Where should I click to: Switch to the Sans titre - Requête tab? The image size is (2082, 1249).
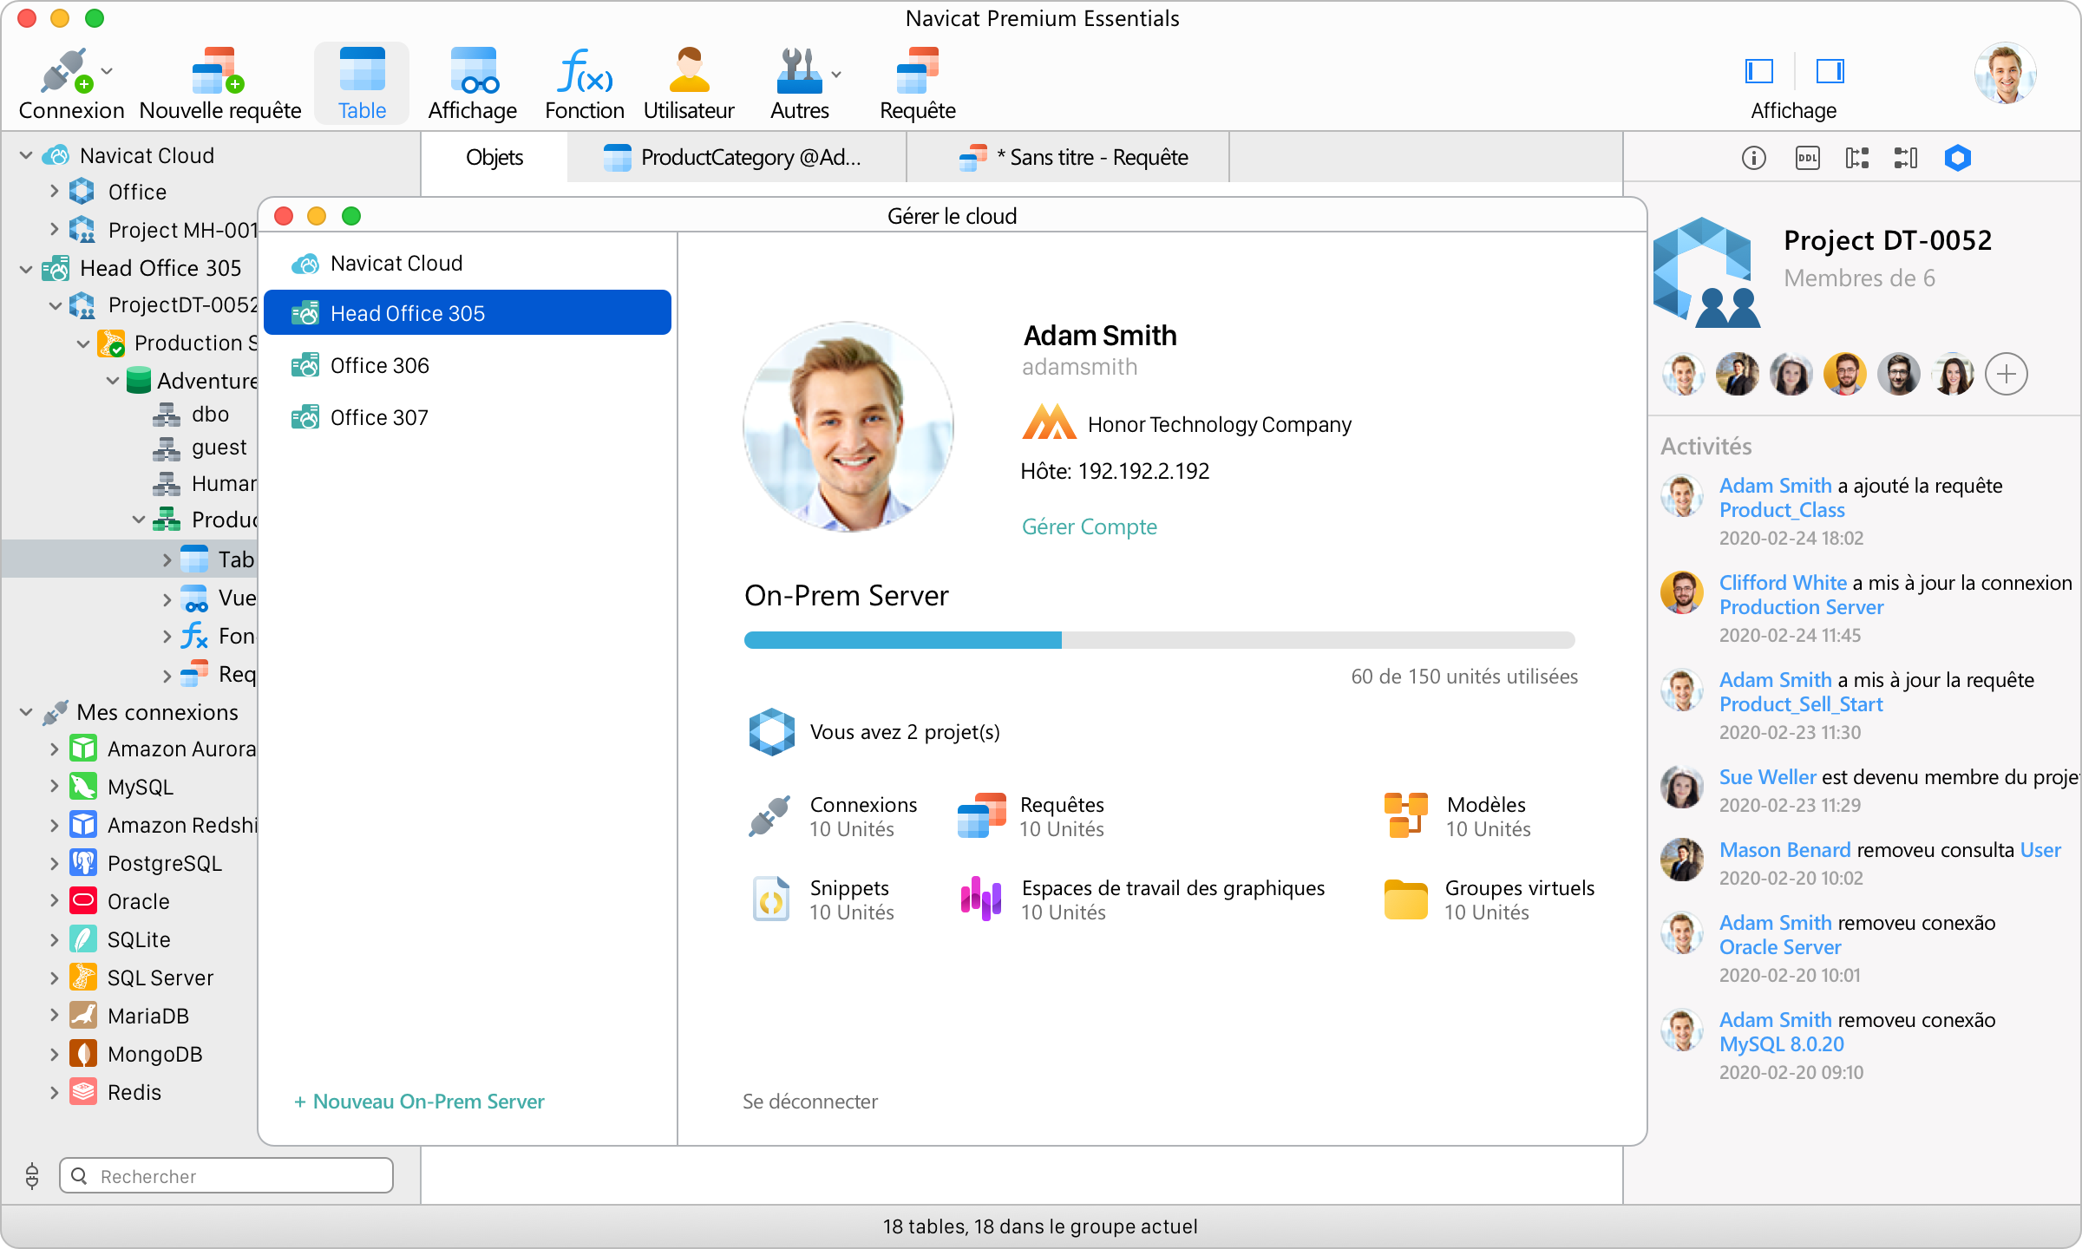point(1068,157)
